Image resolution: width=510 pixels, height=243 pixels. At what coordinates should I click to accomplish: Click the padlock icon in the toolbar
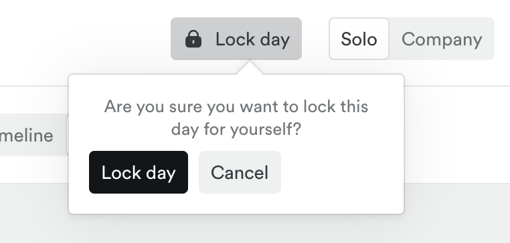pos(193,39)
